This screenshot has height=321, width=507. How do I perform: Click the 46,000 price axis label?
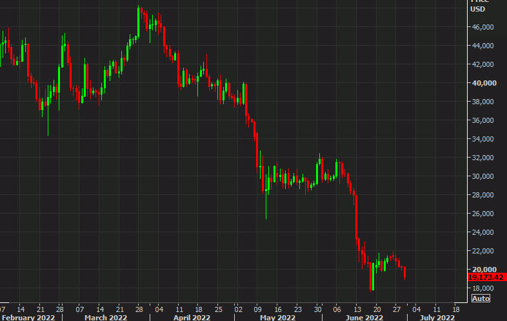pos(482,27)
